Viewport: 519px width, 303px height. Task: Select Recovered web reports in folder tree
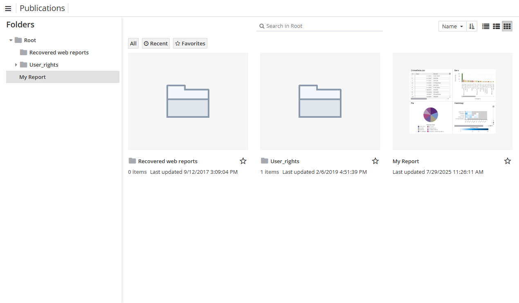click(59, 52)
